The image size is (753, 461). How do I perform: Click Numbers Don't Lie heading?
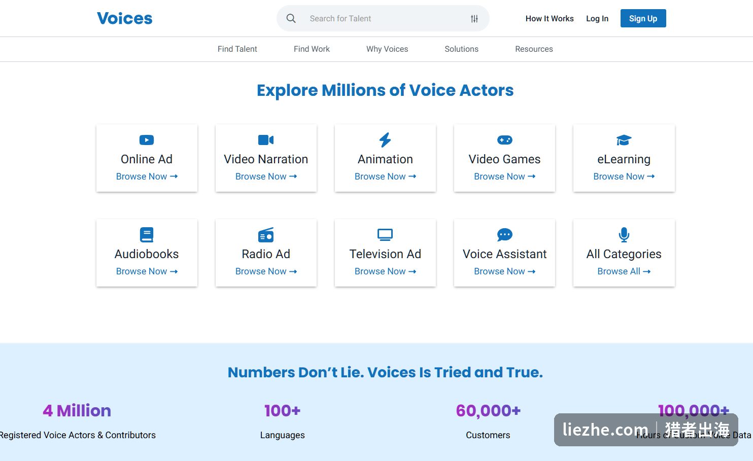(385, 372)
